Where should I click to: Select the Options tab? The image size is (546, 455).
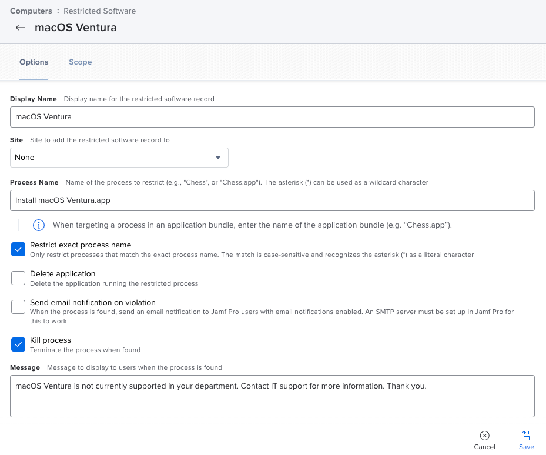coord(34,62)
